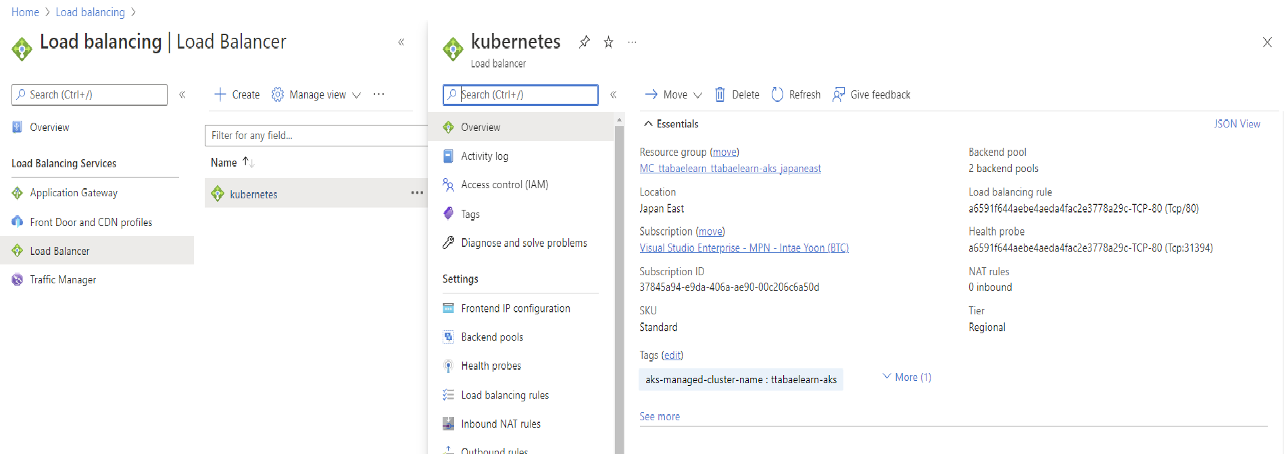Select Load Balancer in the services list
1284x454 pixels.
[59, 251]
